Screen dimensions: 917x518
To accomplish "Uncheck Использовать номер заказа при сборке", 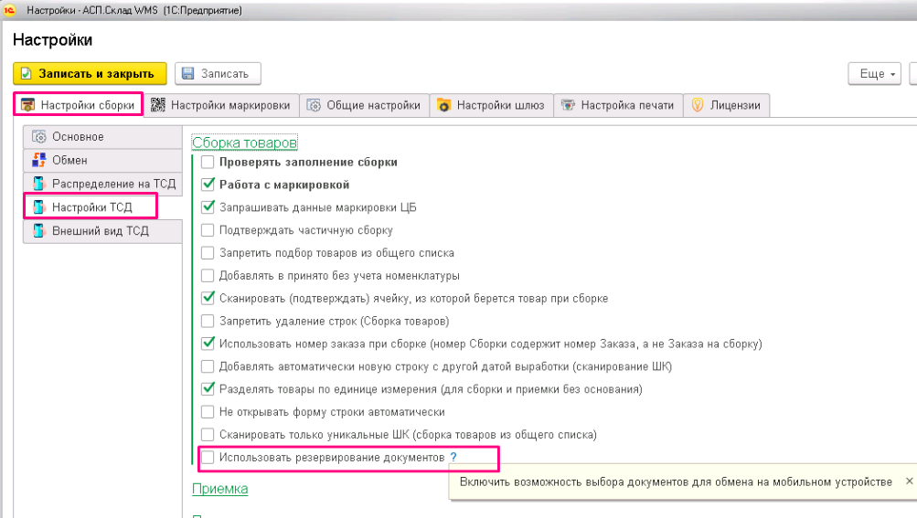I will point(208,344).
